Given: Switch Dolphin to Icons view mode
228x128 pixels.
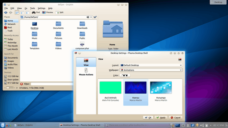Looking at the screenshot, I should [17, 12].
